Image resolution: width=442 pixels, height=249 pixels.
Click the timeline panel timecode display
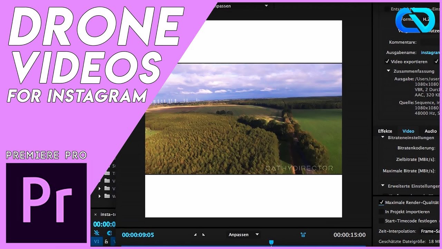104,224
